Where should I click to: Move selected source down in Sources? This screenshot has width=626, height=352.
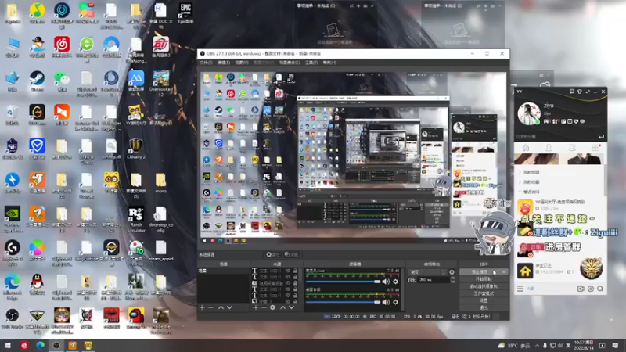pyautogui.click(x=291, y=307)
